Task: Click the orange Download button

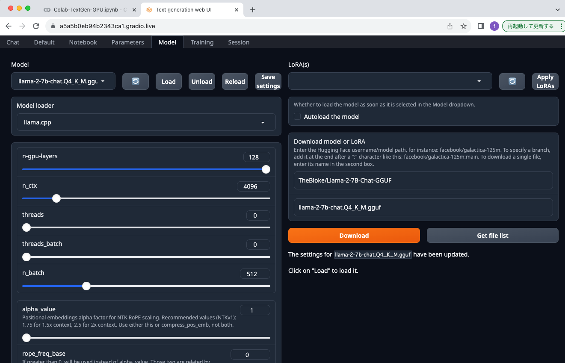Action: pyautogui.click(x=354, y=235)
